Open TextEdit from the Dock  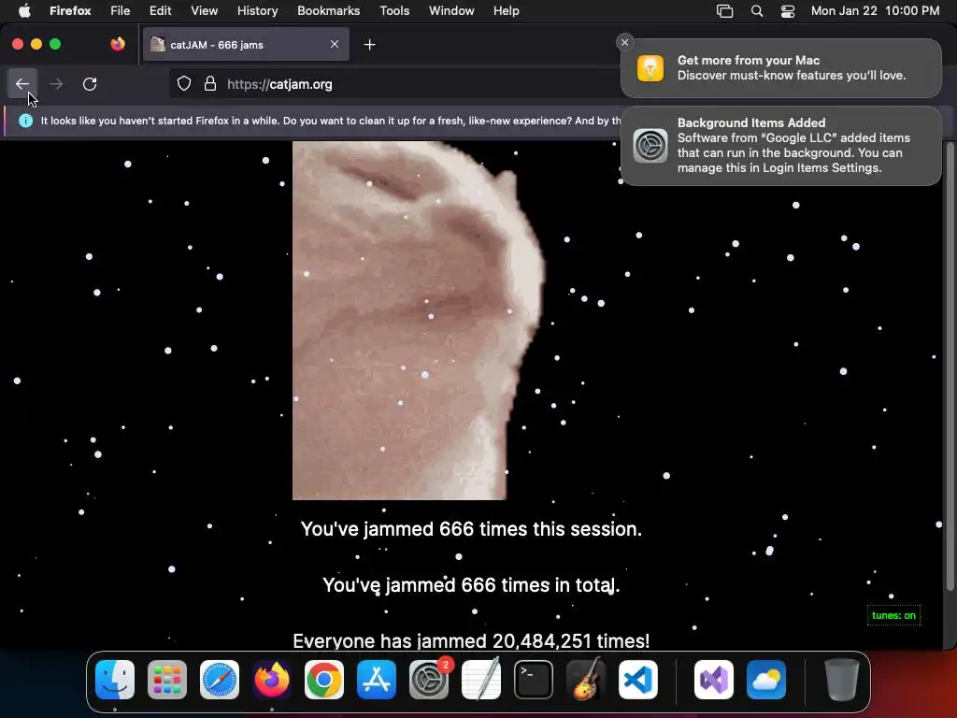coord(481,679)
